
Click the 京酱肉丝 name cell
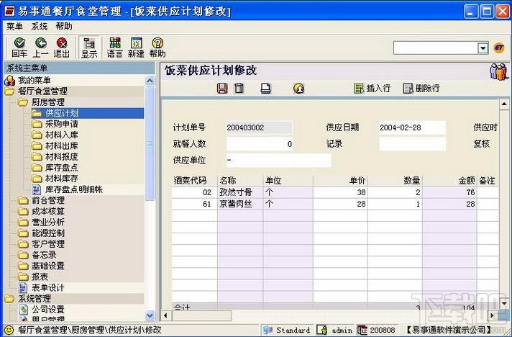tap(240, 204)
